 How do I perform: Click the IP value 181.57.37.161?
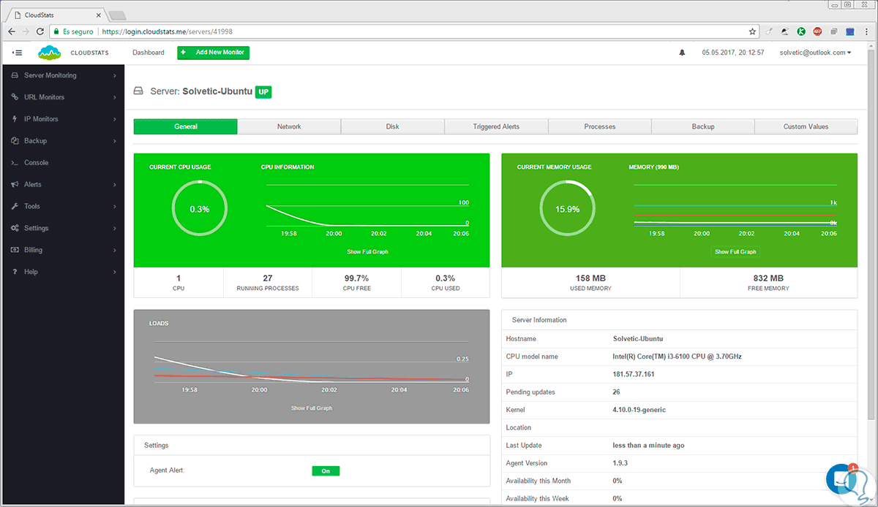[634, 374]
